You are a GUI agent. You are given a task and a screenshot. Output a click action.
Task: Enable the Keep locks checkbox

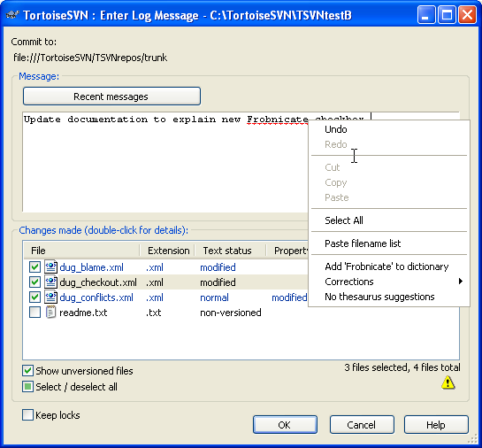tap(27, 414)
